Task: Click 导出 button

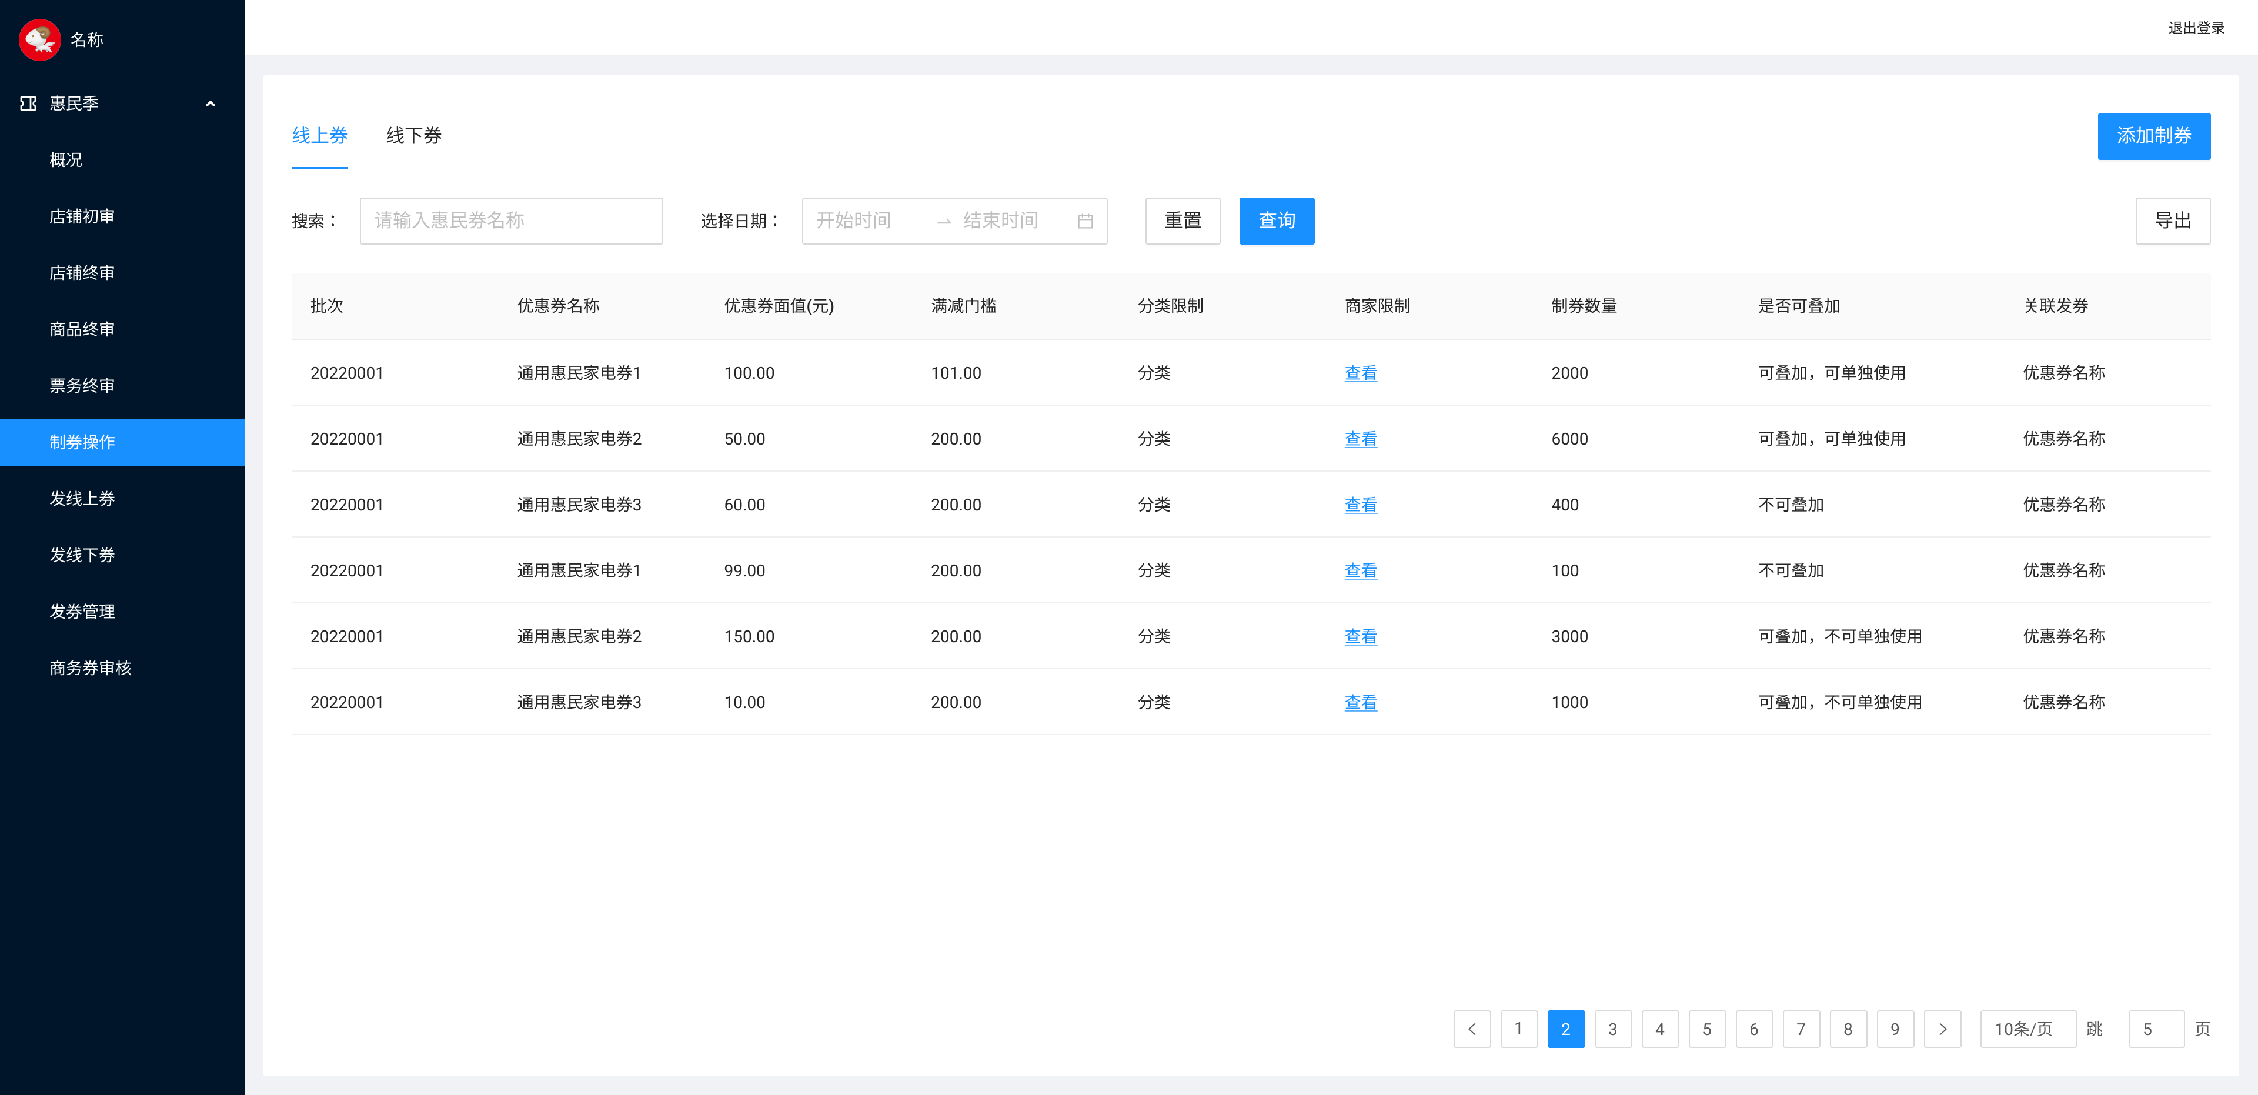Action: [2172, 221]
